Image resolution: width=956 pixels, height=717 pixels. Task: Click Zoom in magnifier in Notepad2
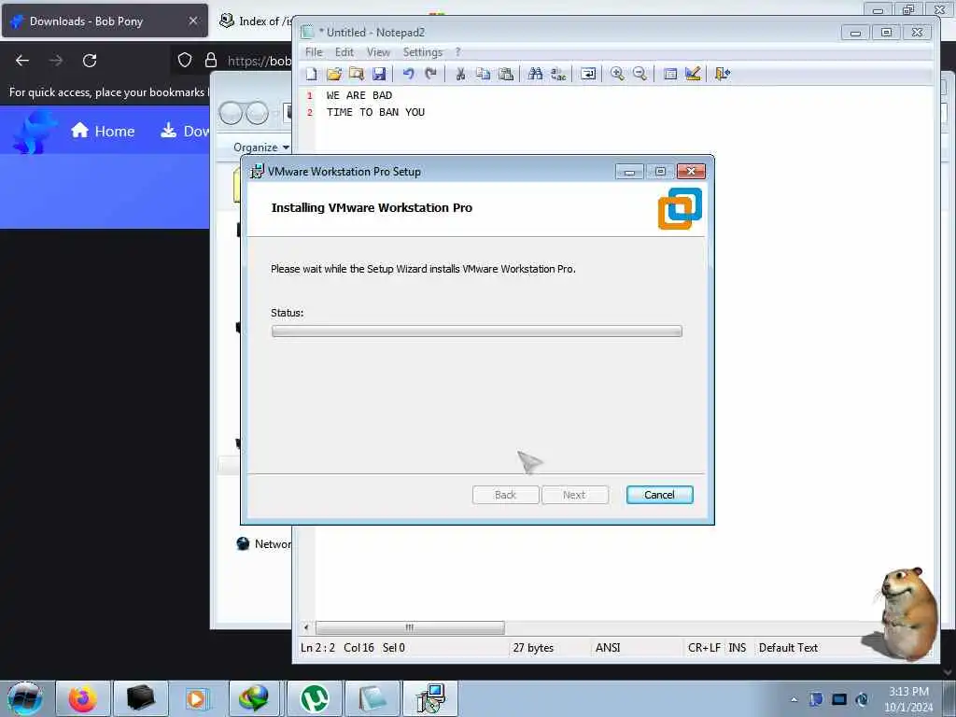pos(617,74)
